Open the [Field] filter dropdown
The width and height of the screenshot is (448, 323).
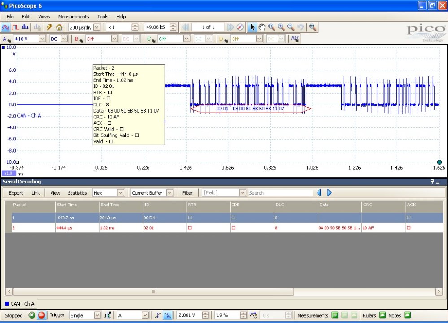(243, 192)
